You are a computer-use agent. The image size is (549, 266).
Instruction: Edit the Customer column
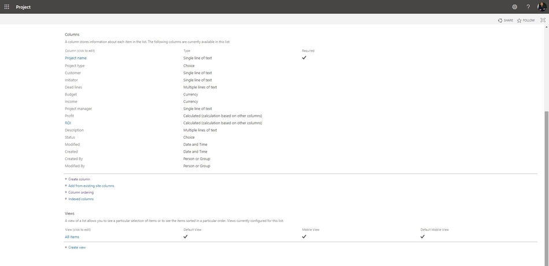click(73, 73)
